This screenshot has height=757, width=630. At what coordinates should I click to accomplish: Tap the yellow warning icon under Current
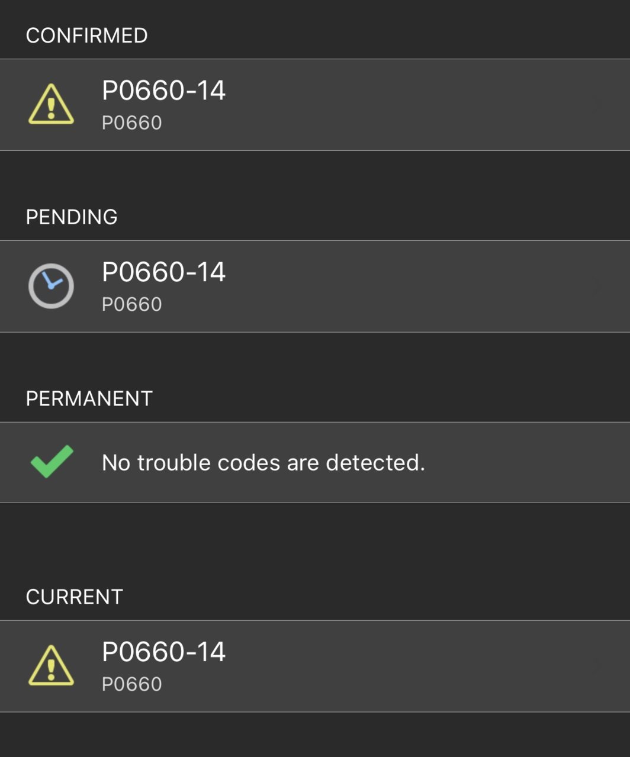click(51, 665)
